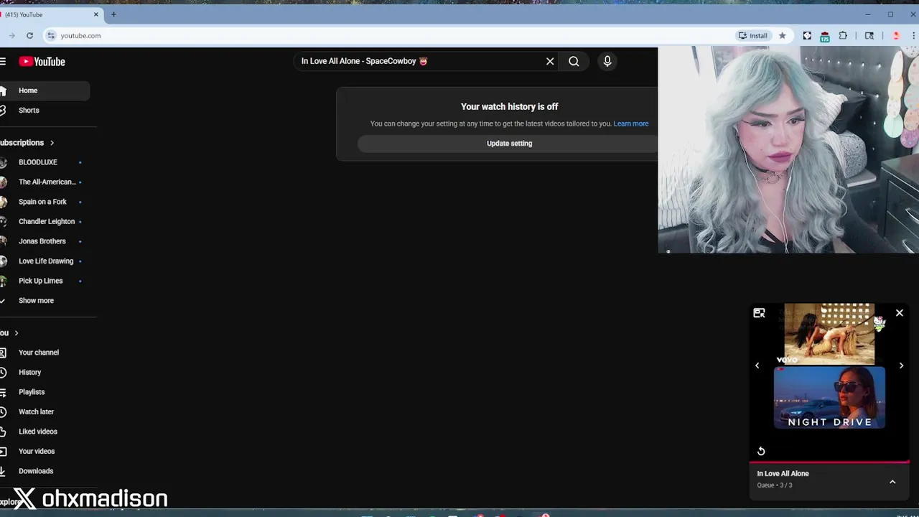919x517 pixels.
Task: Open Spain on a Fork channel
Action: pyautogui.click(x=42, y=202)
